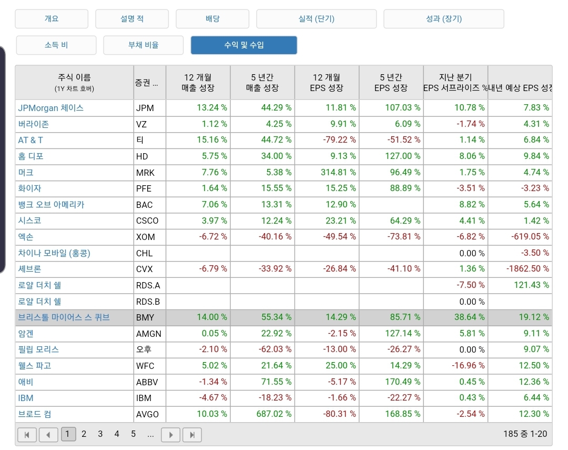Sort by 주식 이름 column header
This screenshot has width=568, height=450.
(74, 82)
